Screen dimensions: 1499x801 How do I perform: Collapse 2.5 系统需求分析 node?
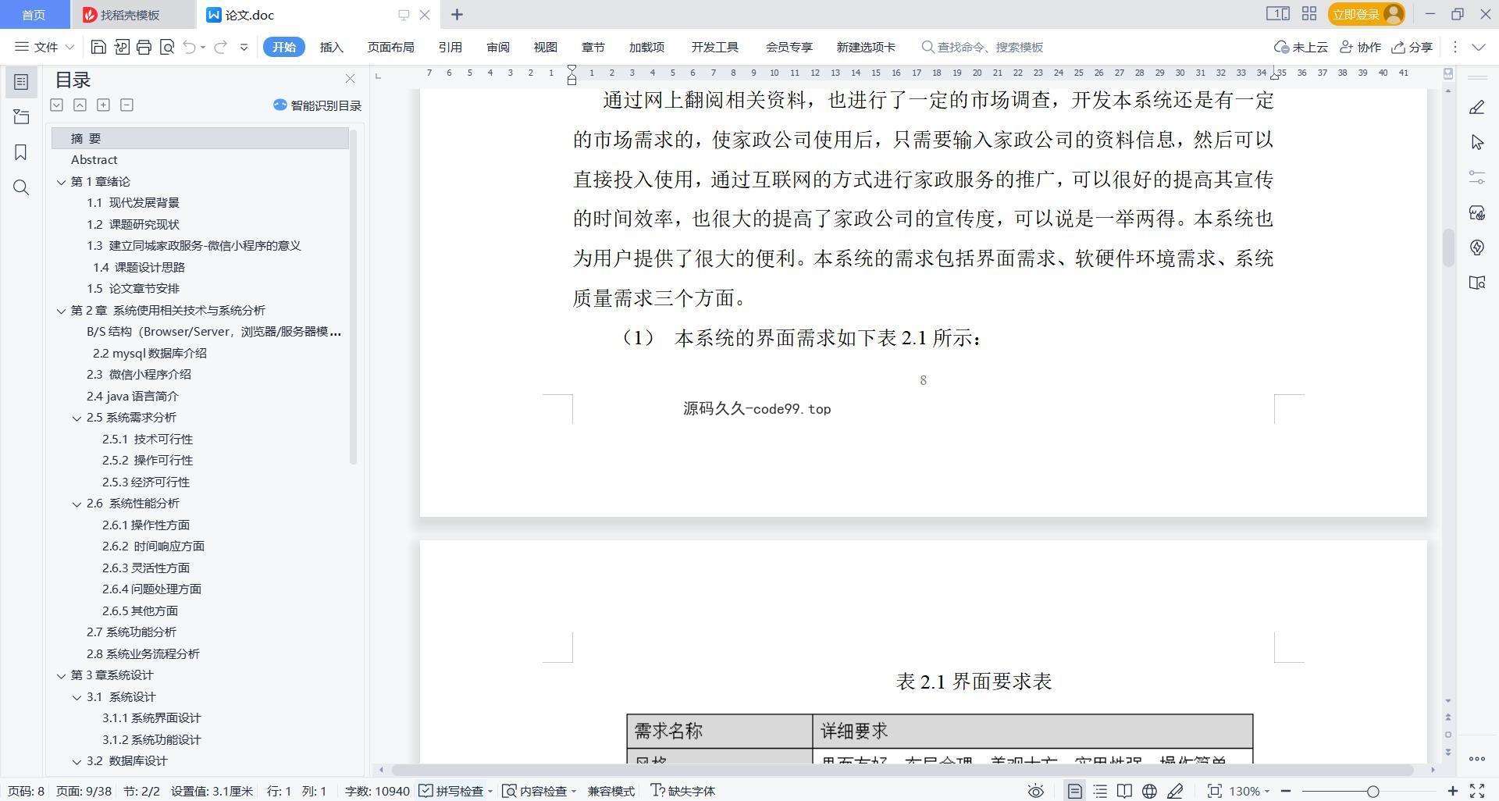77,418
